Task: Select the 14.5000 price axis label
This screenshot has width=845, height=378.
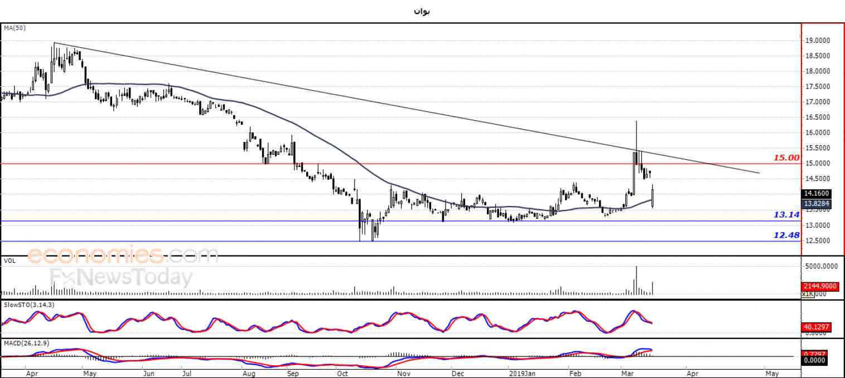Action: coord(817,179)
